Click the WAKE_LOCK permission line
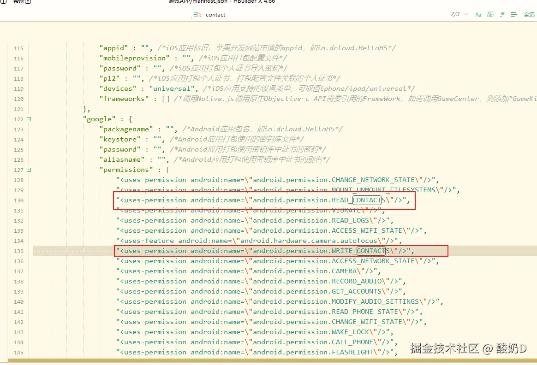 coord(255,332)
